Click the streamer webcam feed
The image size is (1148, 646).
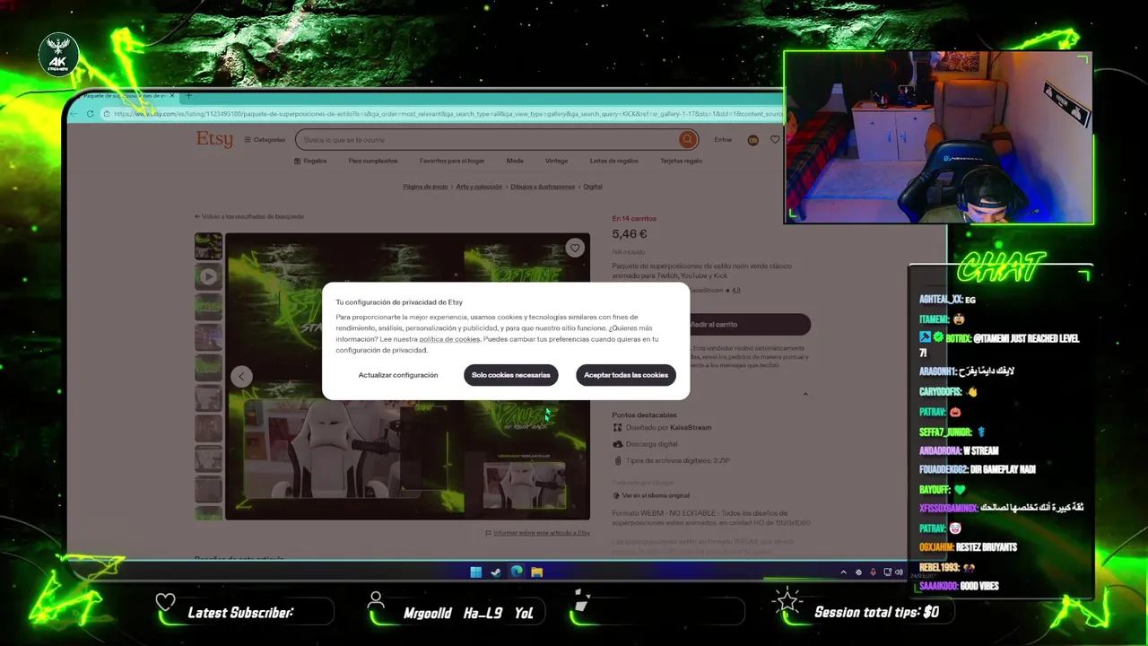[938, 136]
